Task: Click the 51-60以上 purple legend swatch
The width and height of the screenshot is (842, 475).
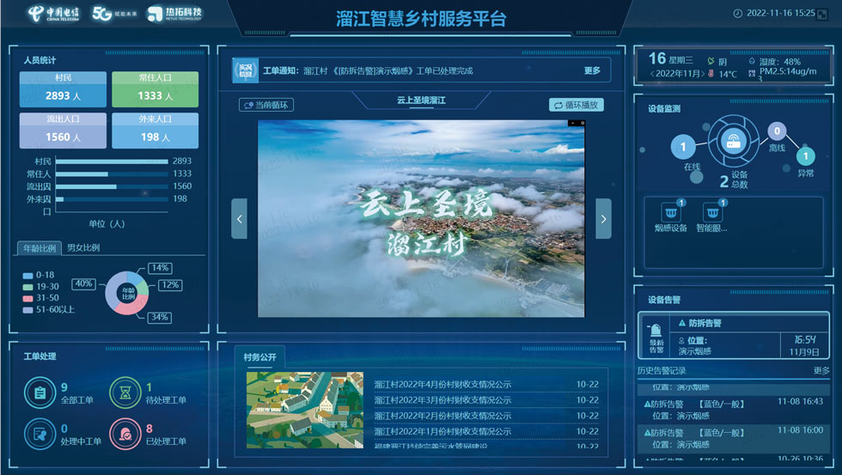Action: coord(27,310)
